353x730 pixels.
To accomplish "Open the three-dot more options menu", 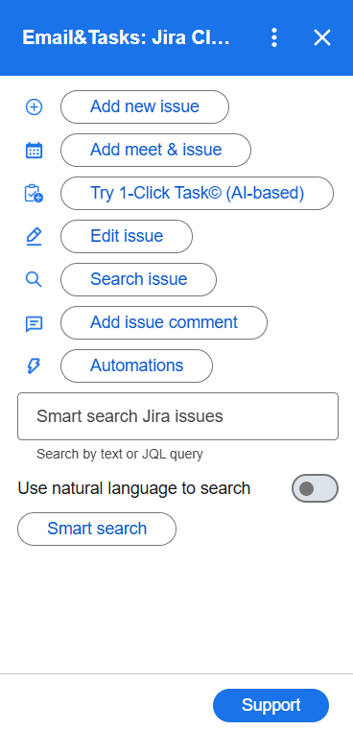I will coord(274,37).
